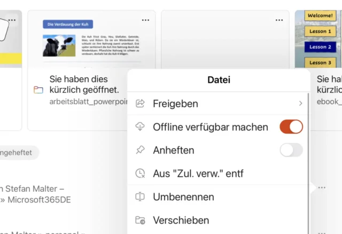The image size is (342, 234).
Task: Tap Aus "Zul. verw." entf entry
Action: click(x=198, y=173)
